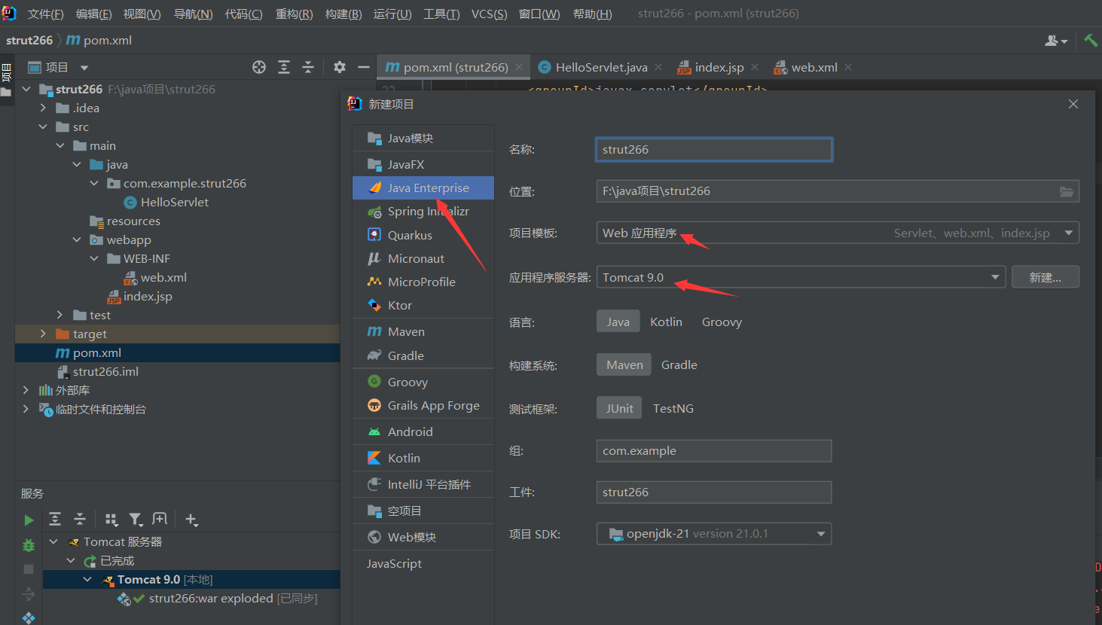Expand the test folder

[60, 315]
